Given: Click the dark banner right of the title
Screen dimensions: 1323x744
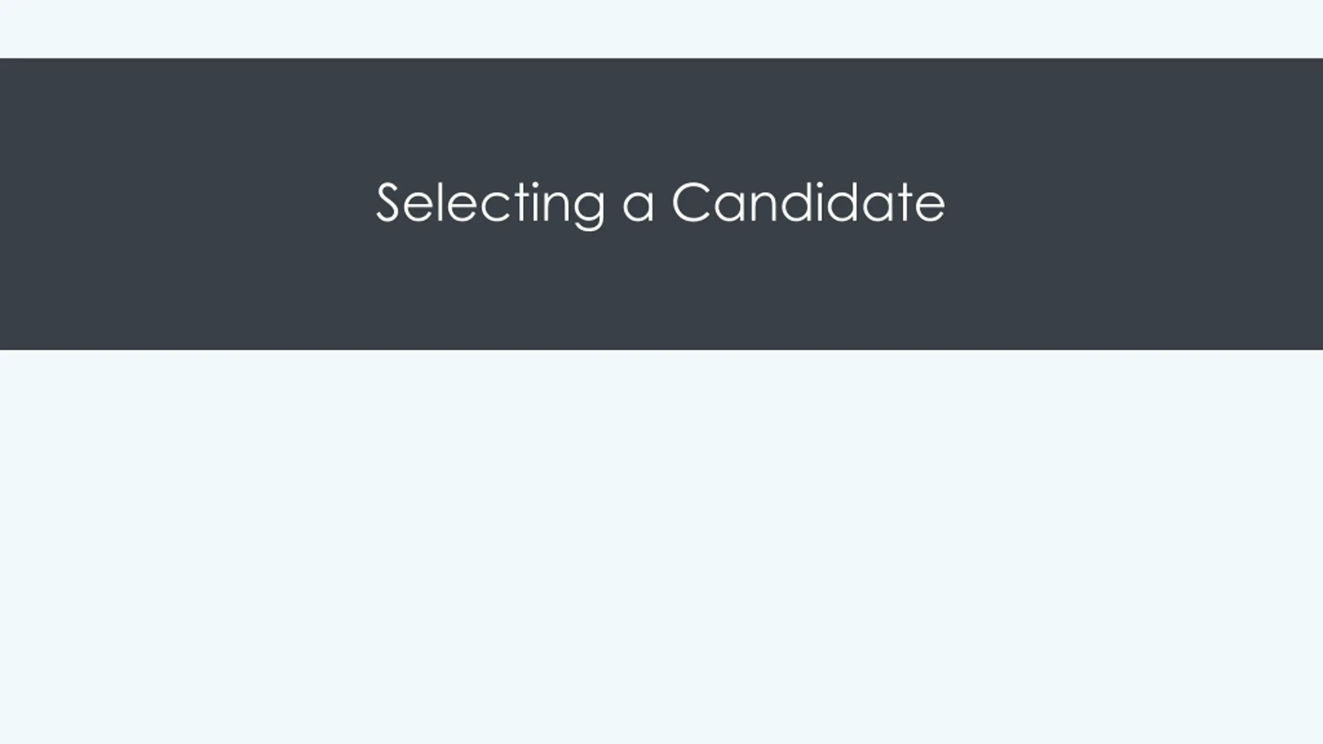Looking at the screenshot, I should 1134,204.
